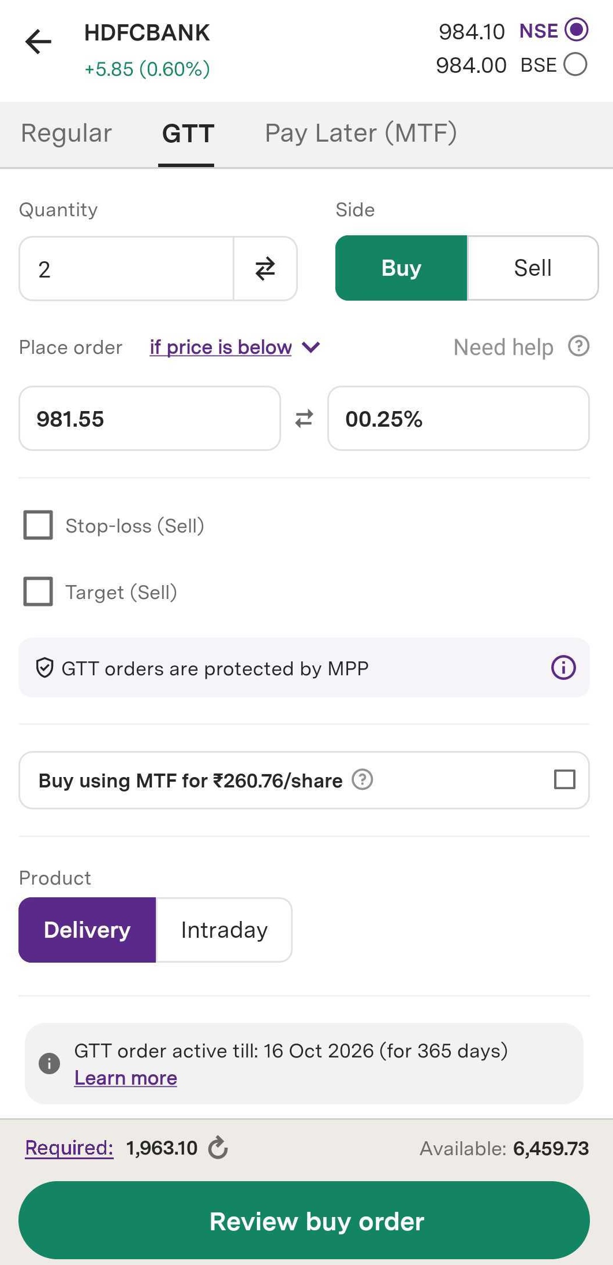Switch to the Pay Later (MTF) tab
The image size is (613, 1265).
click(x=361, y=134)
